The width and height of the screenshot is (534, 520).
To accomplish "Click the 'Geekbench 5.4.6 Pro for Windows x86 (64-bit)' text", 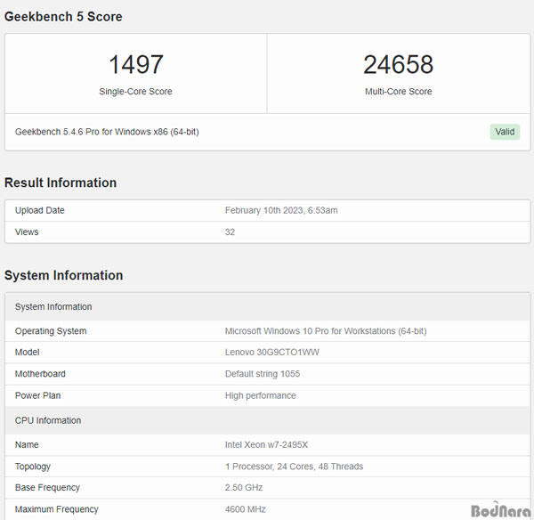I will click(x=107, y=132).
